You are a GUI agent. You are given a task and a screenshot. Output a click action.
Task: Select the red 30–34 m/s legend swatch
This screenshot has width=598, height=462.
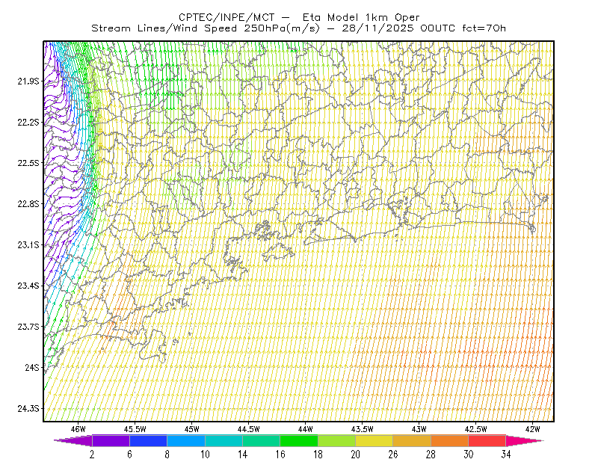pos(487,440)
